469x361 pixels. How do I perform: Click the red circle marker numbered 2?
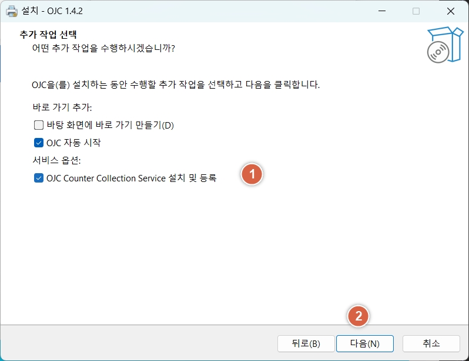(359, 316)
